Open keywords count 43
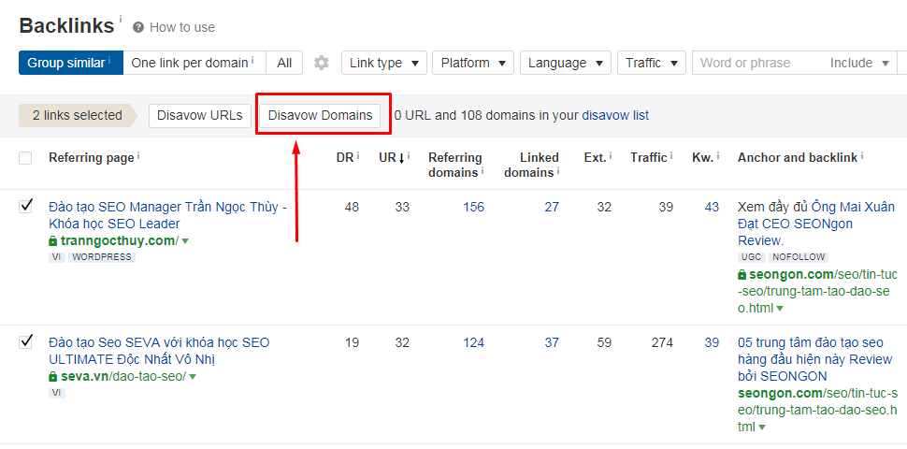Screen dimensions: 907x449 pos(712,207)
